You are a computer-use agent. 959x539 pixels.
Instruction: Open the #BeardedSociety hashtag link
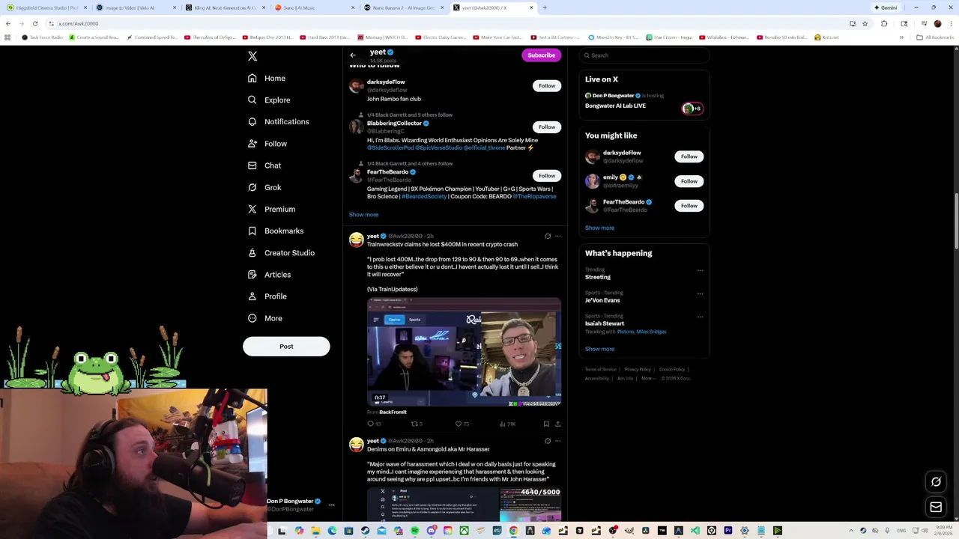pyautogui.click(x=424, y=196)
